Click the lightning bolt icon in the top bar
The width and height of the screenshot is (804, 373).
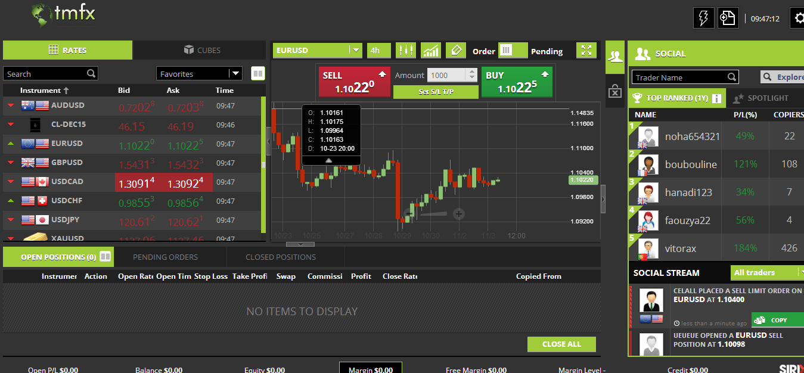pyautogui.click(x=703, y=17)
